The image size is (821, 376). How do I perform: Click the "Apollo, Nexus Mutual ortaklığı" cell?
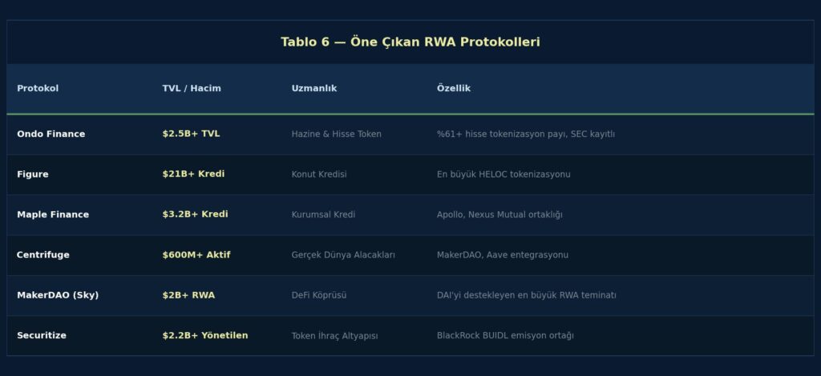coord(499,214)
